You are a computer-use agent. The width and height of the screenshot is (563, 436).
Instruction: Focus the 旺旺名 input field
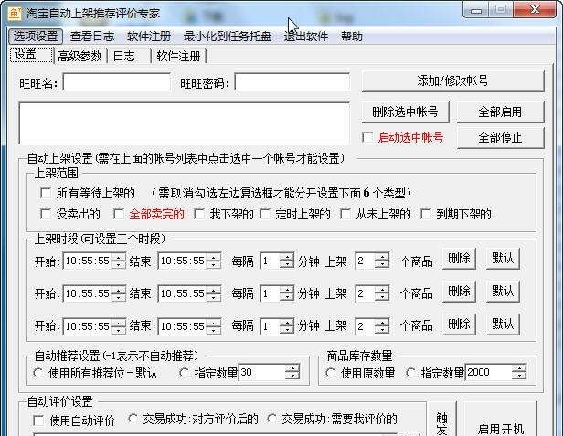116,82
